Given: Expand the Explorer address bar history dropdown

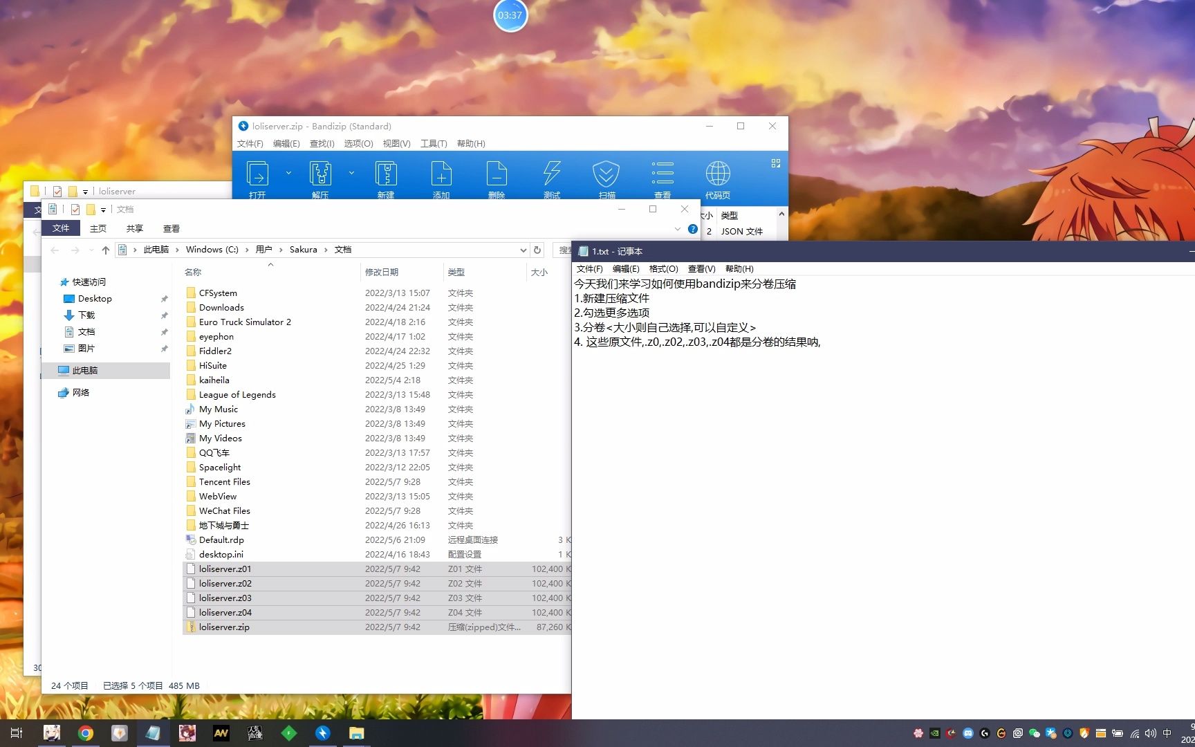Looking at the screenshot, I should [x=523, y=250].
